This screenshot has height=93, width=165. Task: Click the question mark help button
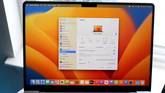pyautogui.click(x=115, y=67)
